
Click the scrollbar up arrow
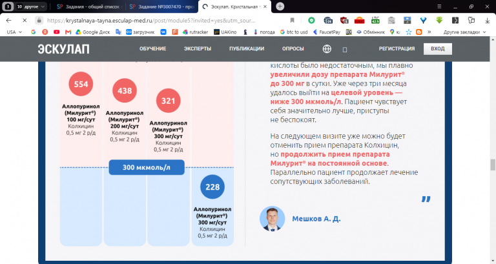click(x=493, y=39)
